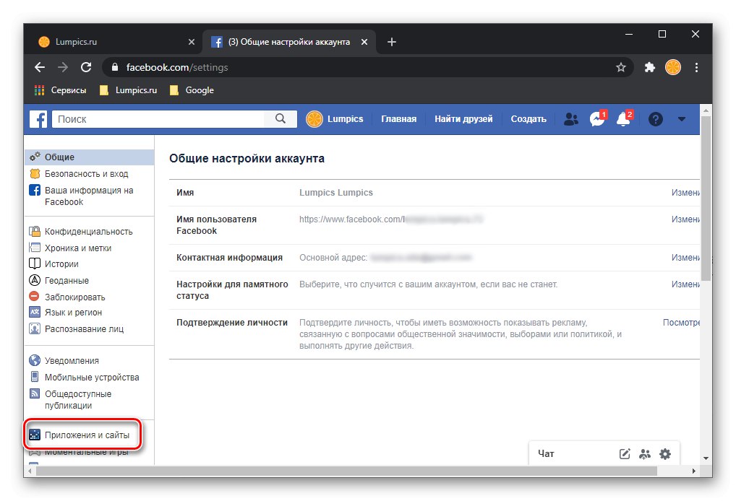Click the site lock icon in the address bar
Viewport: 736px width, 501px height.
pyautogui.click(x=114, y=67)
